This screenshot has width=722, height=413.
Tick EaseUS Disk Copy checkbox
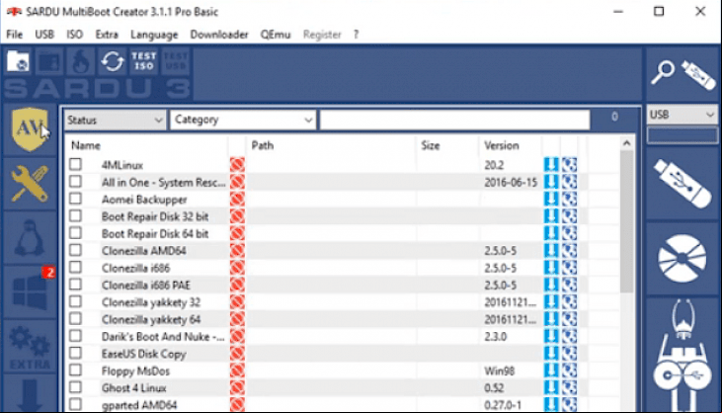(x=75, y=353)
